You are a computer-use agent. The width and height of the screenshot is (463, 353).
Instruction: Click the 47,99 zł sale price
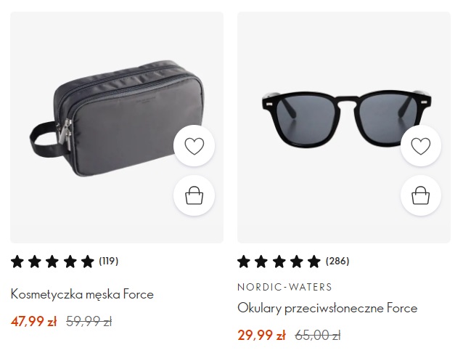click(x=33, y=321)
